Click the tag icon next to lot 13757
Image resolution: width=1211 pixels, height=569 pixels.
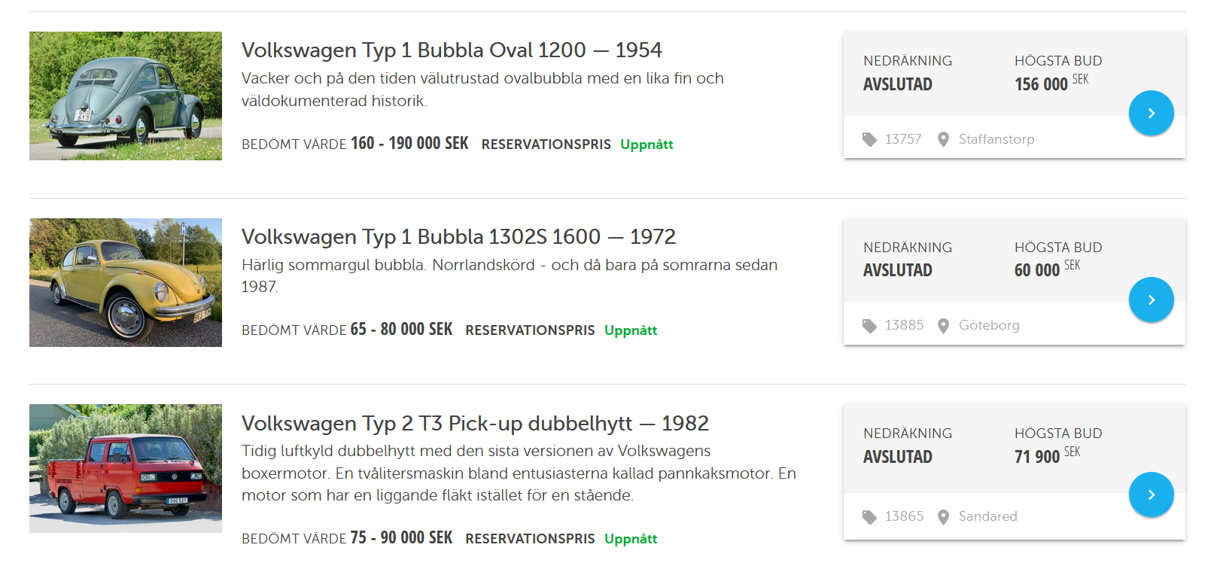pos(870,138)
